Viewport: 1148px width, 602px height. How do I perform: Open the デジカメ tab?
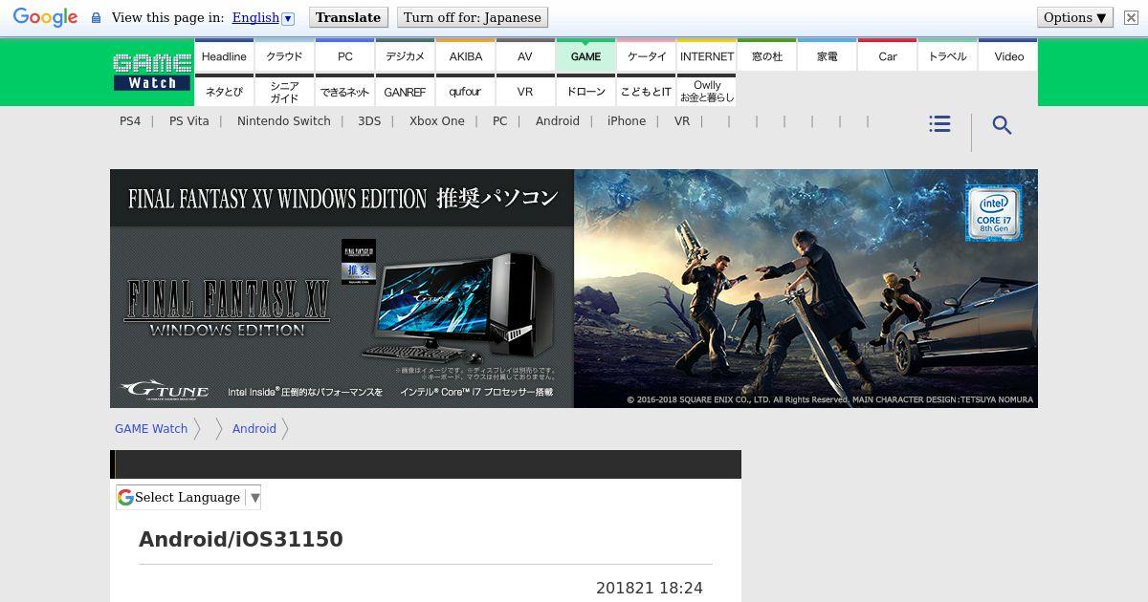[x=405, y=56]
